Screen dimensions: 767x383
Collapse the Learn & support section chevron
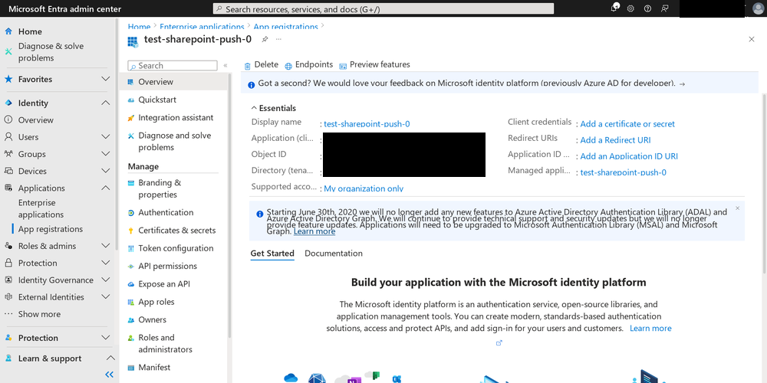pos(110,358)
